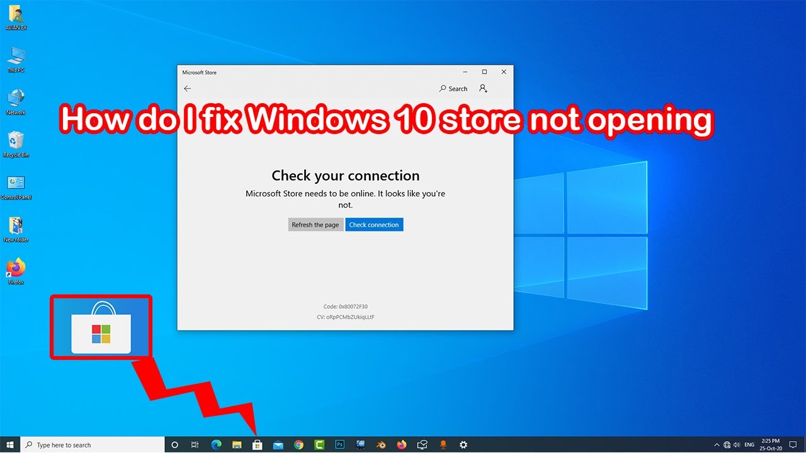The image size is (806, 453).
Task: Select the Recycle Bin desktop icon
Action: (16, 144)
